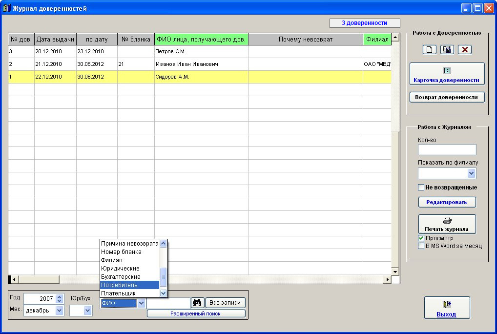497x334 pixels.
Task: Close the Журнал доверенностей window
Action: click(489, 8)
